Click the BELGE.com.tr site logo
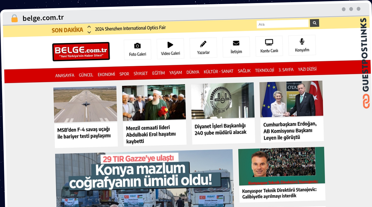 click(x=81, y=52)
